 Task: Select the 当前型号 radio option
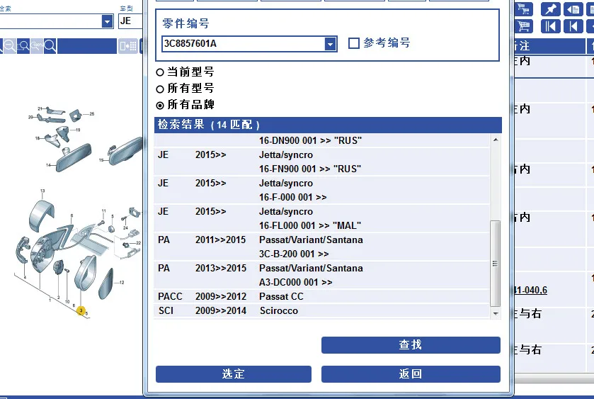160,72
